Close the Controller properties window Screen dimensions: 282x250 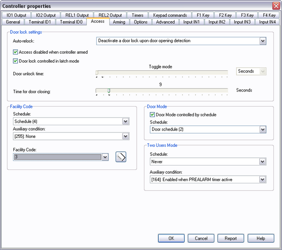(x=276, y=6)
